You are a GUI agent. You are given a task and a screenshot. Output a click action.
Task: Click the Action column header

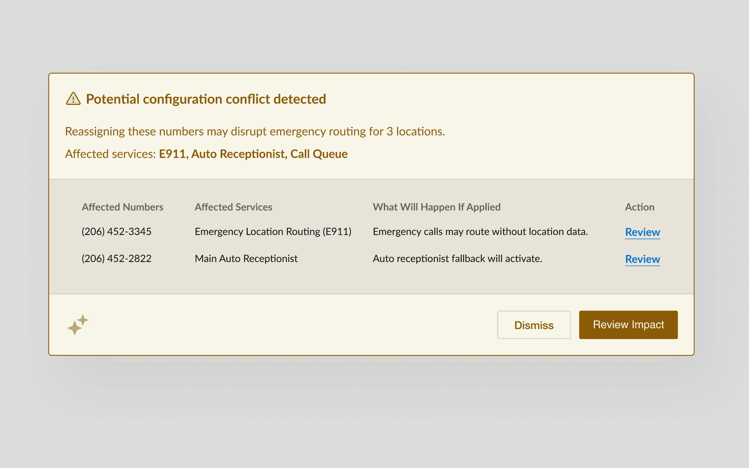pyautogui.click(x=639, y=207)
